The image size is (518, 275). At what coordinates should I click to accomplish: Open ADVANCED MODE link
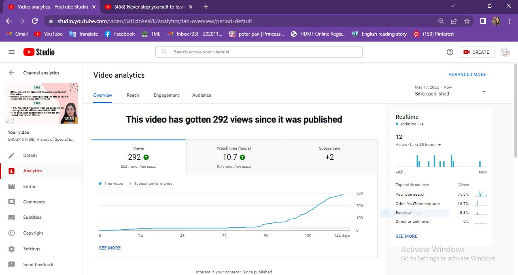(467, 75)
